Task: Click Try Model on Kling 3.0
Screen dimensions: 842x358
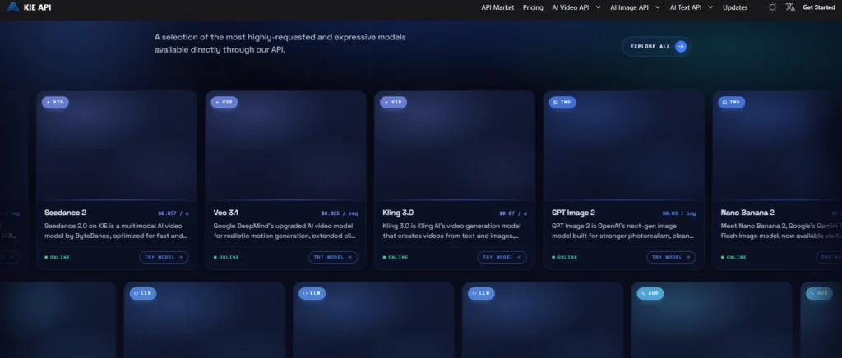Action: [502, 257]
